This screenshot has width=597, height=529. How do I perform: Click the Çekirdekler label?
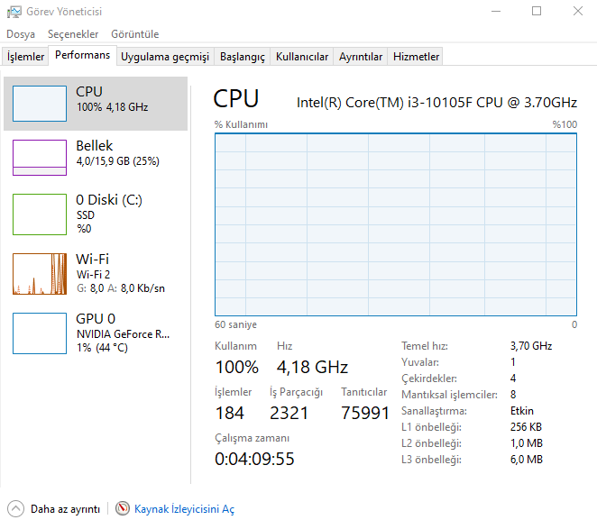point(429,379)
